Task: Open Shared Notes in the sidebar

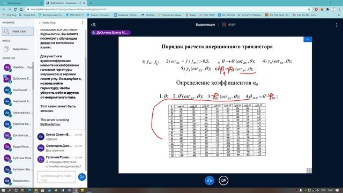Action: (x=18, y=49)
